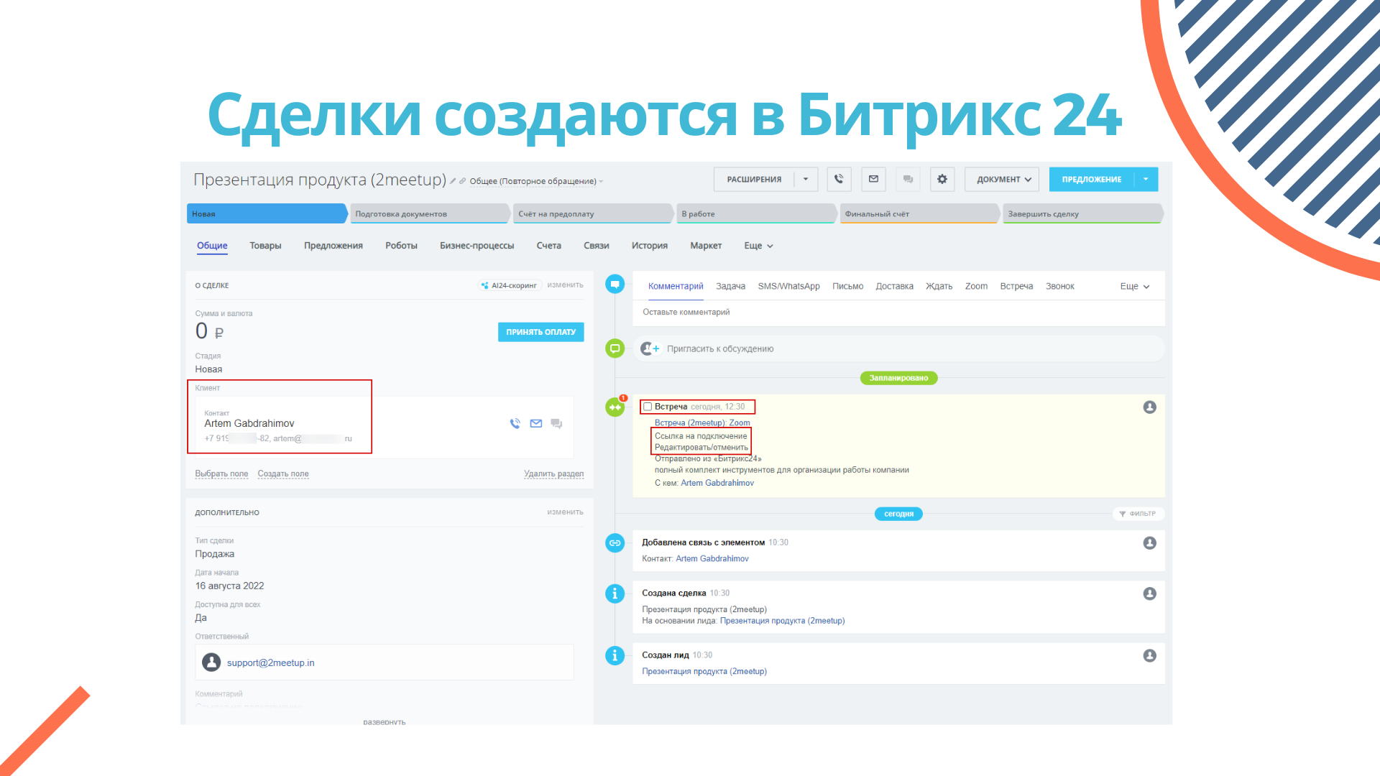1380x776 pixels.
Task: Open the settings gear icon
Action: point(942,179)
